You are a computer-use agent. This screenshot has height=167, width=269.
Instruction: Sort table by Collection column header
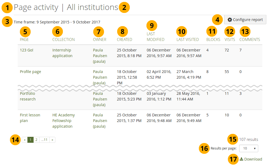[x=63, y=40]
